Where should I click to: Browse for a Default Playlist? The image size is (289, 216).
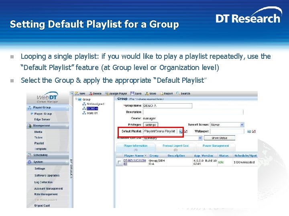point(181,131)
